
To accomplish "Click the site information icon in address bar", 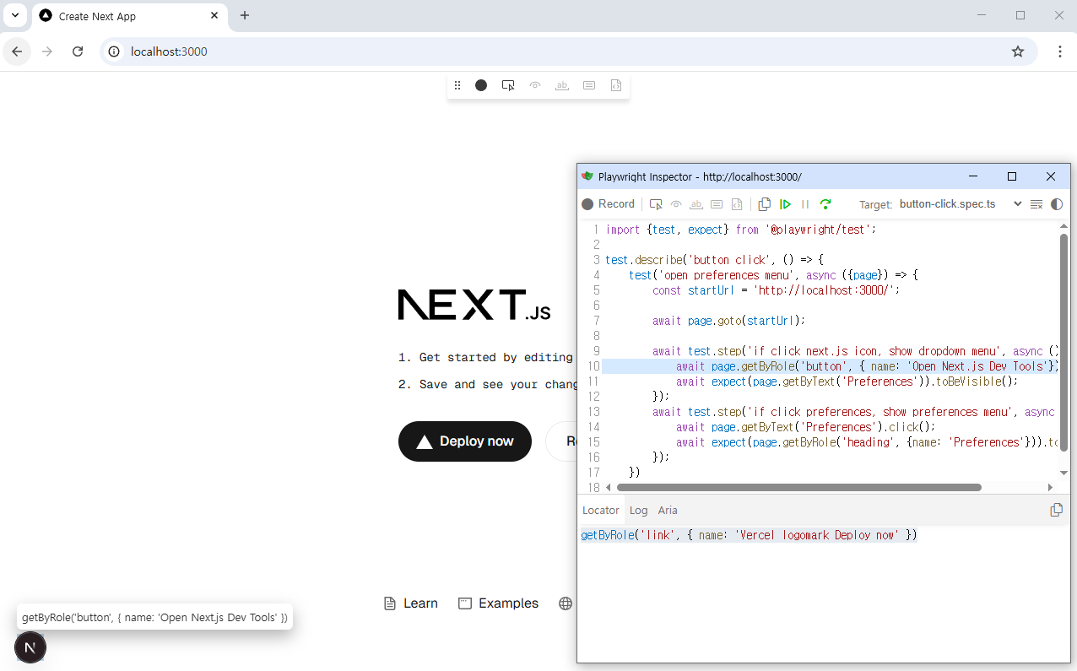I will tap(115, 51).
